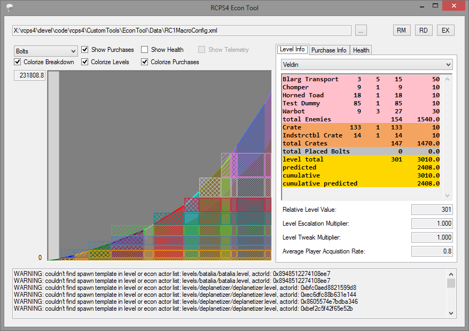Switch to Purchase Info tab
The height and width of the screenshot is (331, 469).
click(329, 50)
